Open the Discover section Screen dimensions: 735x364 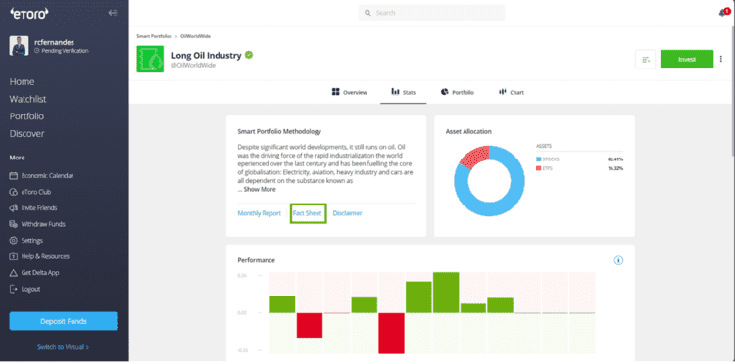coord(26,134)
